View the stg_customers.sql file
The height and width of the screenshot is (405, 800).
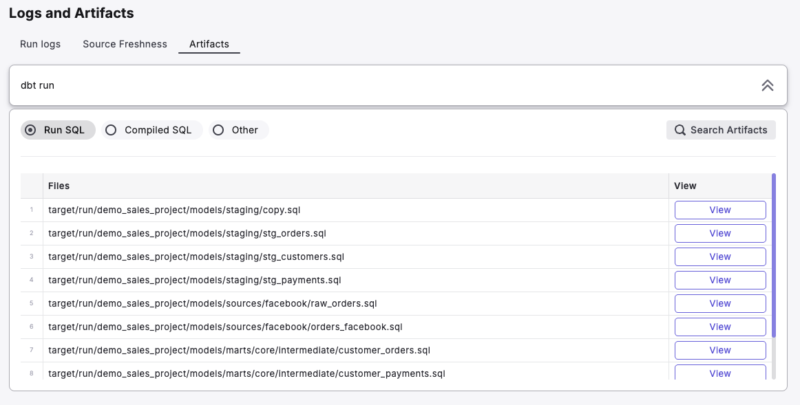pos(719,256)
